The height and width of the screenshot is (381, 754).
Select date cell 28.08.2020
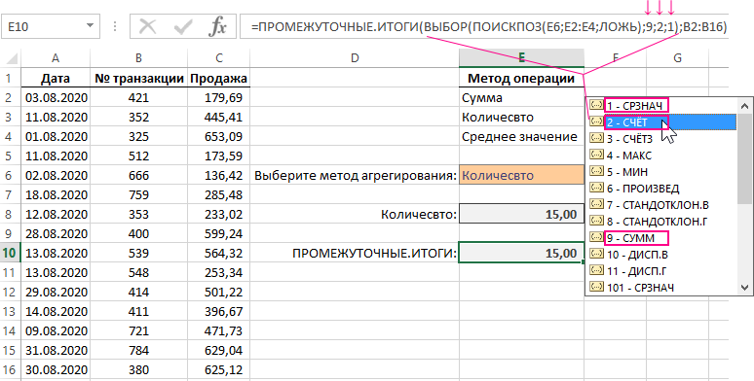tap(56, 233)
